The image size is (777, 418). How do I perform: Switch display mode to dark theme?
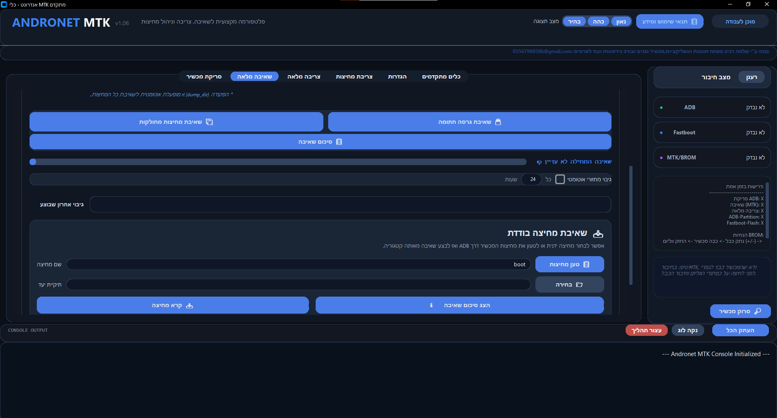coord(598,21)
